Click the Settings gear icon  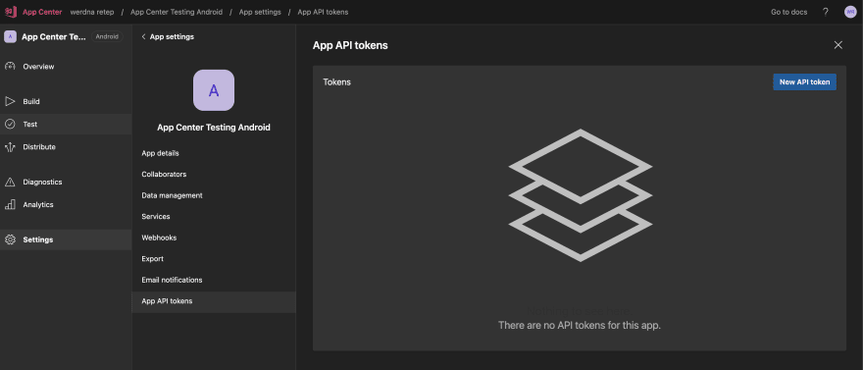10,239
